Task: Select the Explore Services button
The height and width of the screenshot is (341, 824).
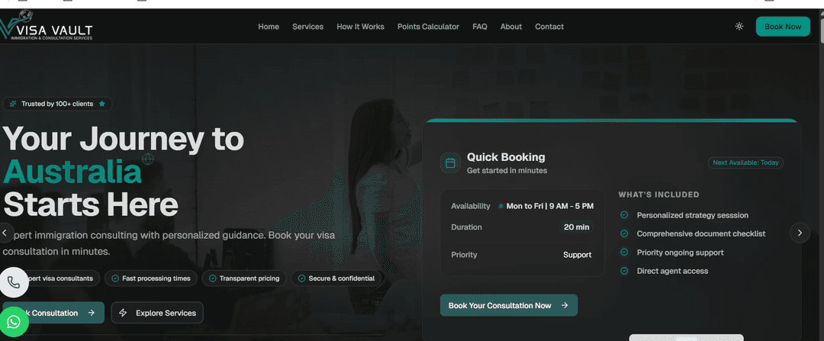Action: pos(157,313)
